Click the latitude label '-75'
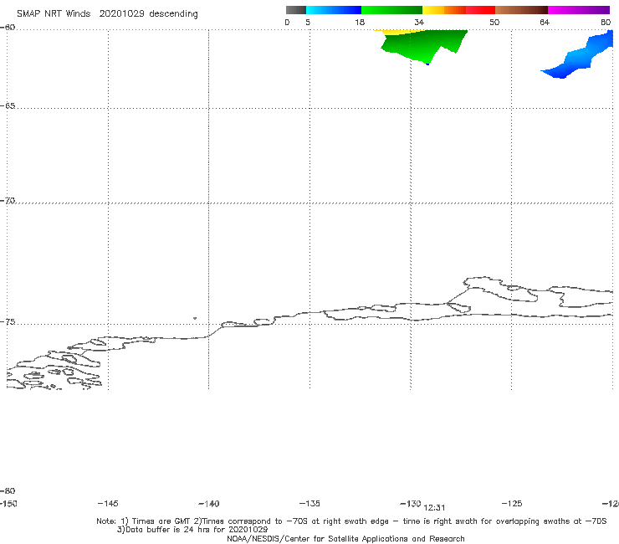The height and width of the screenshot is (544, 619). click(8, 322)
